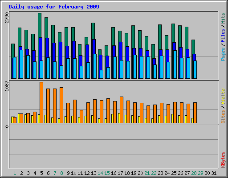The height and width of the screenshot is (178, 228).
Task: Click day label '18' on the x-axis
Action: (127, 173)
